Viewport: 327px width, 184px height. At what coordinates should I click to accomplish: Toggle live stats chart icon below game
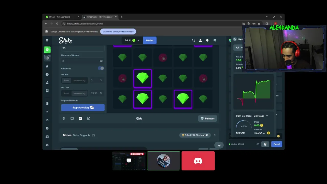pyautogui.click(x=80, y=118)
